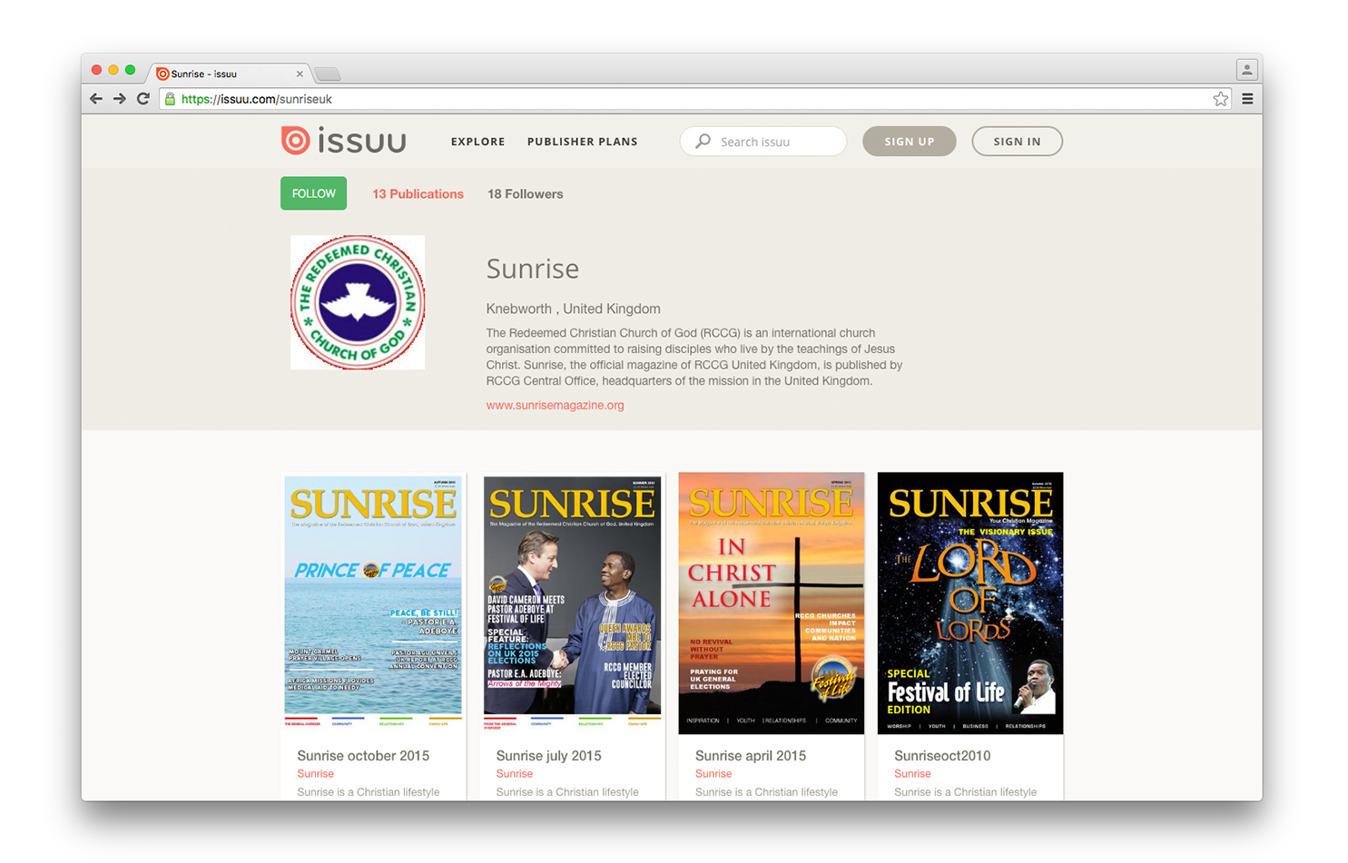The height and width of the screenshot is (863, 1348).
Task: Bookmark page with the star icon
Action: tap(1220, 99)
